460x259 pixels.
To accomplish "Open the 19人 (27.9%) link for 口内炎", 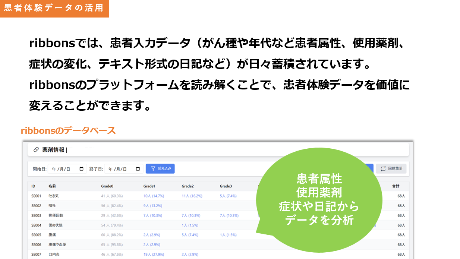I will pos(154,254).
